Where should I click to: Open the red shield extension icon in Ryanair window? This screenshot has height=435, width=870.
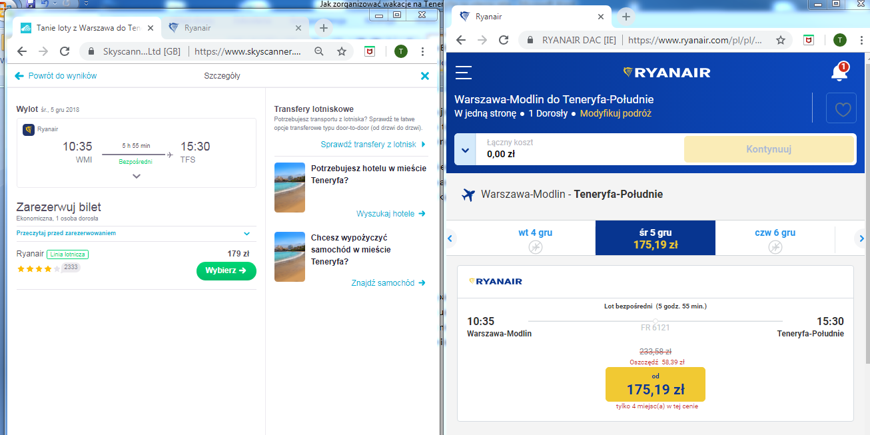coord(809,40)
